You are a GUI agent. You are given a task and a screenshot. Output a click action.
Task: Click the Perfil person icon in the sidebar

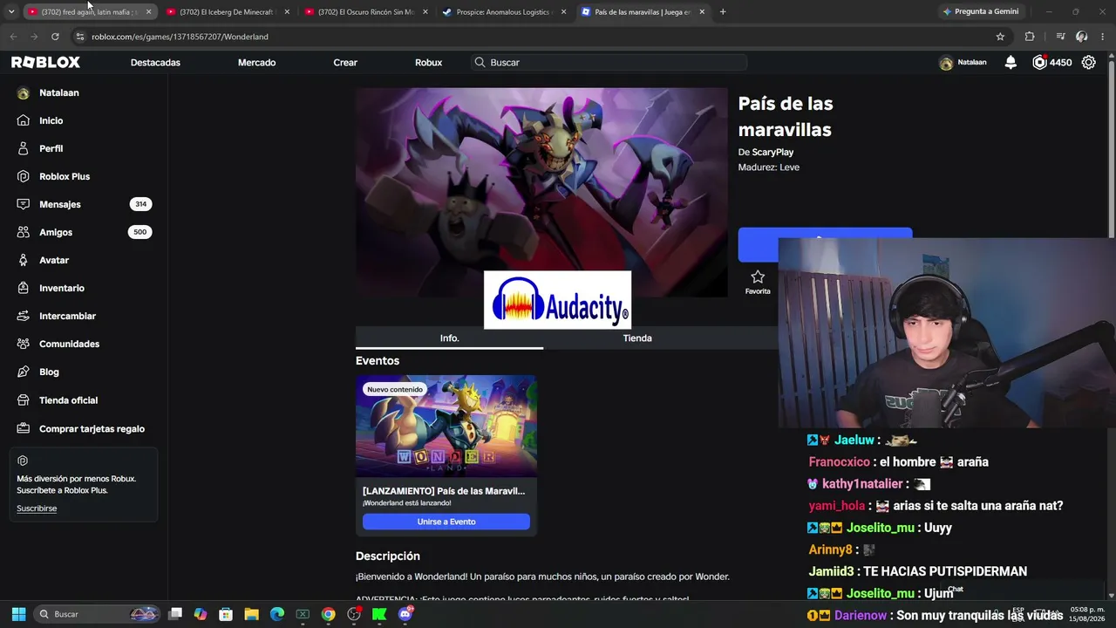coord(24,148)
